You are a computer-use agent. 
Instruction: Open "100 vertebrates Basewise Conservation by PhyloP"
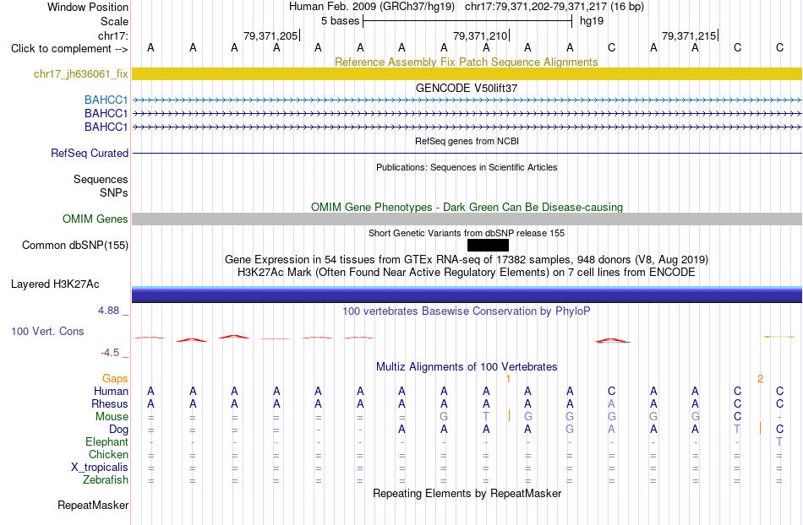[x=467, y=311]
